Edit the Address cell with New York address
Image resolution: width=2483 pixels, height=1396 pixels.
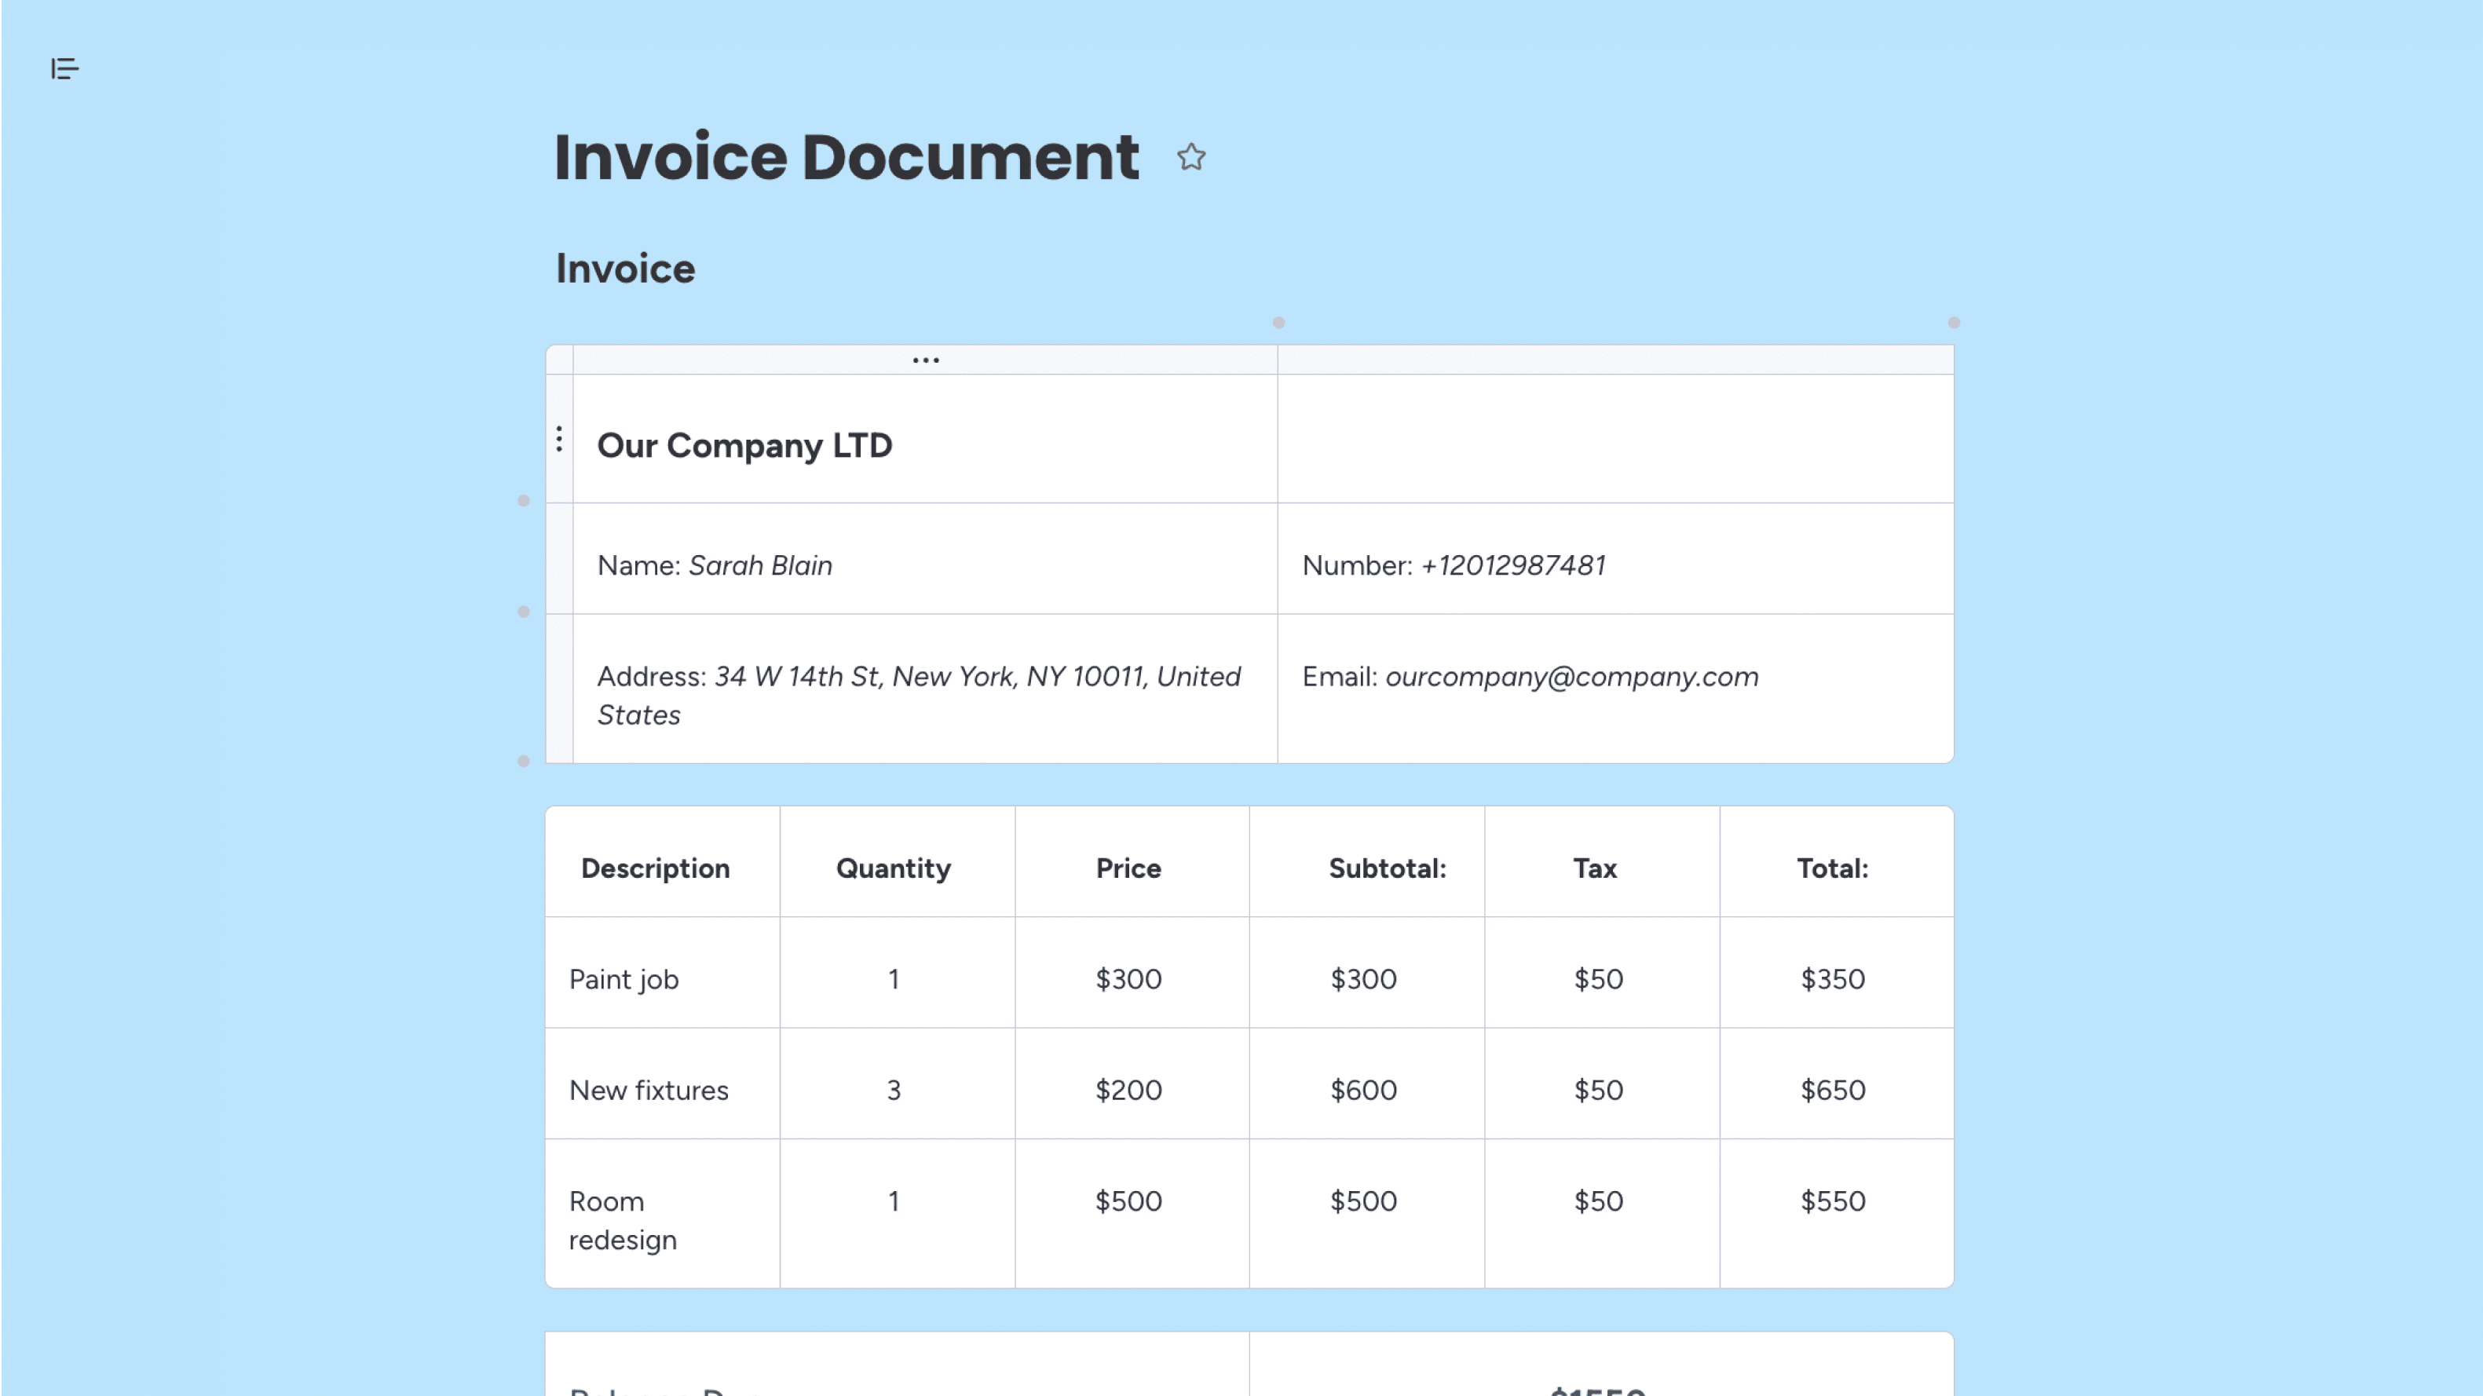[x=919, y=694]
